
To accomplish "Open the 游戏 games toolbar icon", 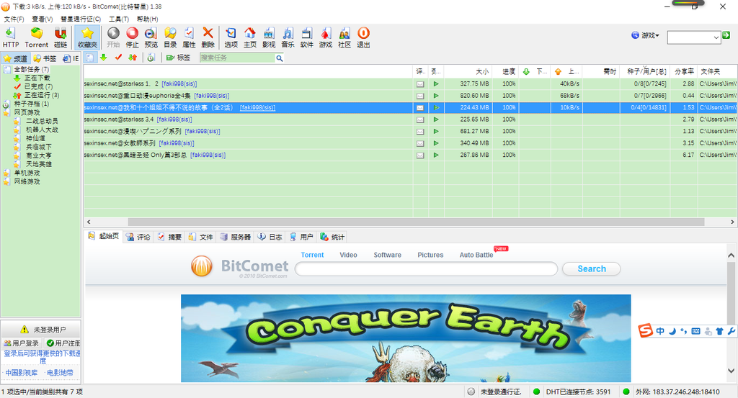I will point(325,37).
